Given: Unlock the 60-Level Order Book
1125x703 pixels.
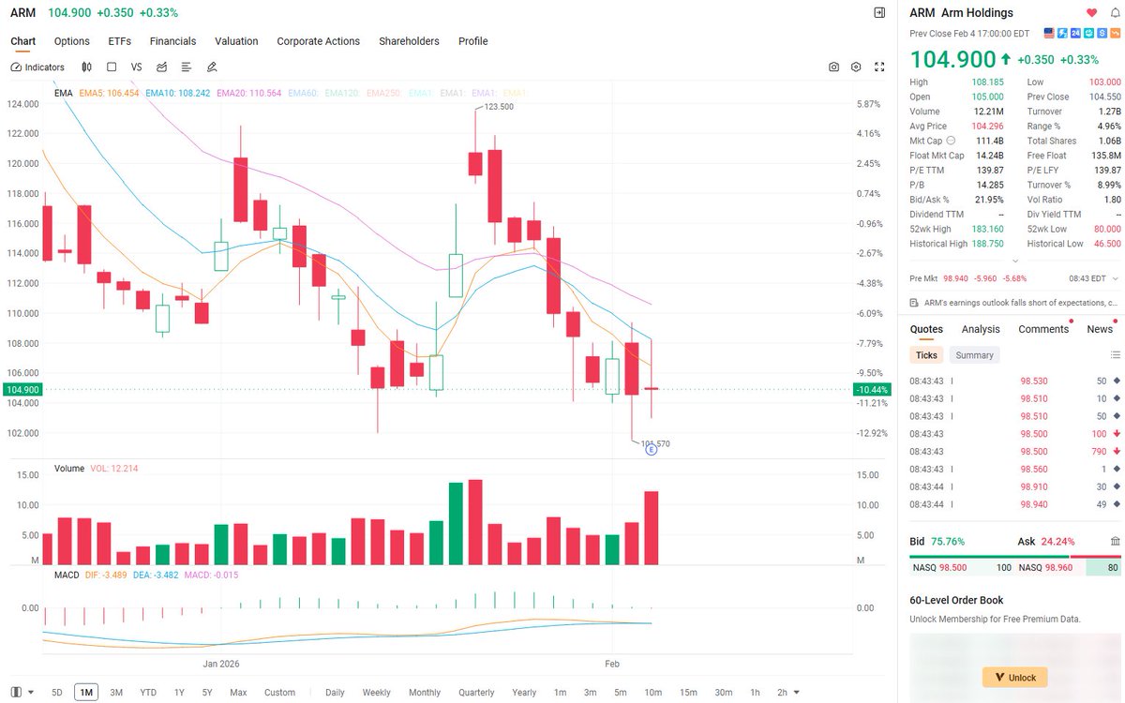Looking at the screenshot, I should click(1015, 677).
